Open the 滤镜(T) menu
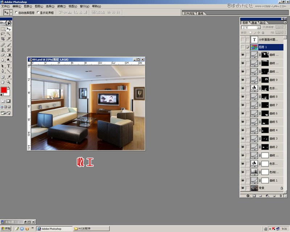The width and height of the screenshot is (290, 232). coord(61,6)
